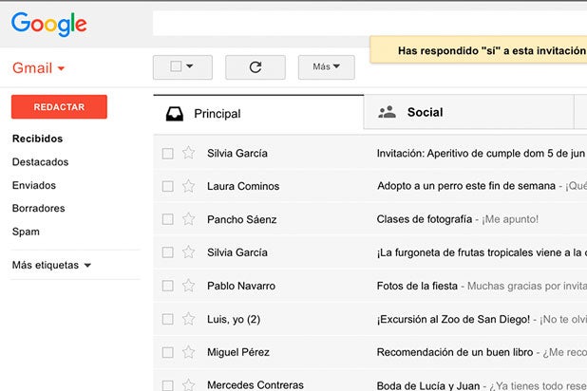Viewport: 587px width, 391px height.
Task: Star the first Silvia García invitation email
Action: point(188,153)
